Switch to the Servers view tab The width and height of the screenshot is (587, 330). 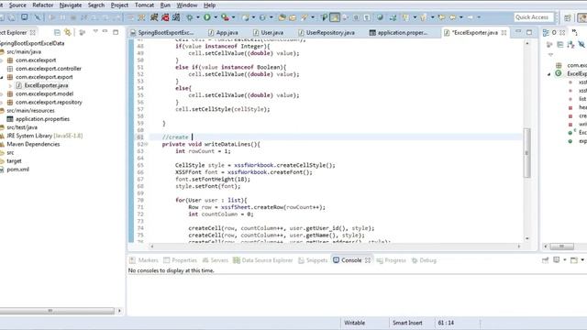point(216,260)
